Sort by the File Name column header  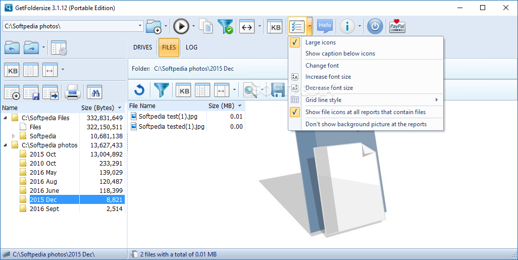tap(167, 106)
